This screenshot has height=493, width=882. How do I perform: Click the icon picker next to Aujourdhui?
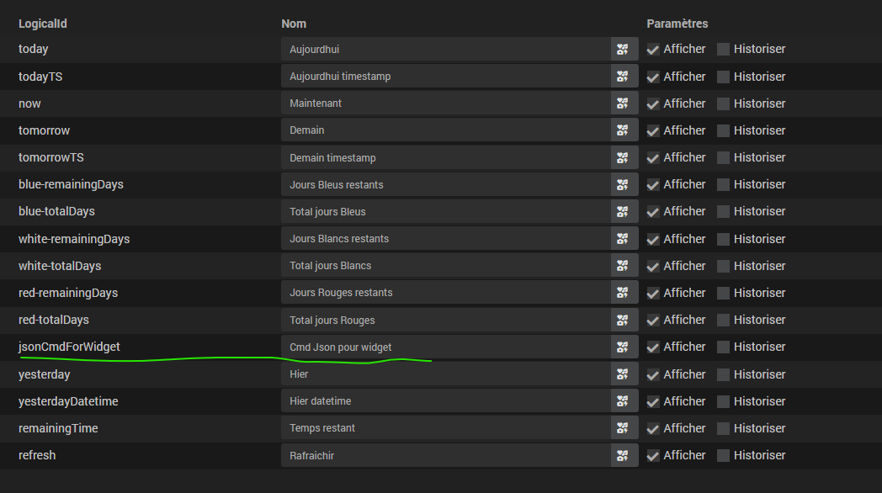[623, 50]
